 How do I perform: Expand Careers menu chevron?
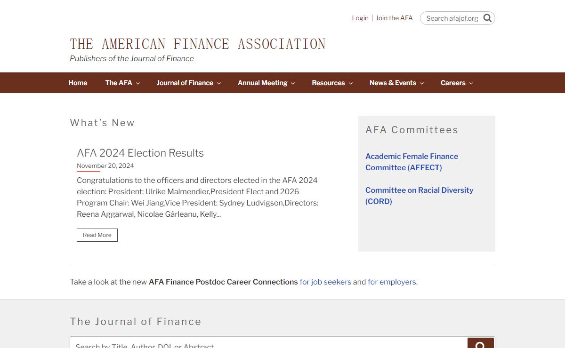click(471, 83)
